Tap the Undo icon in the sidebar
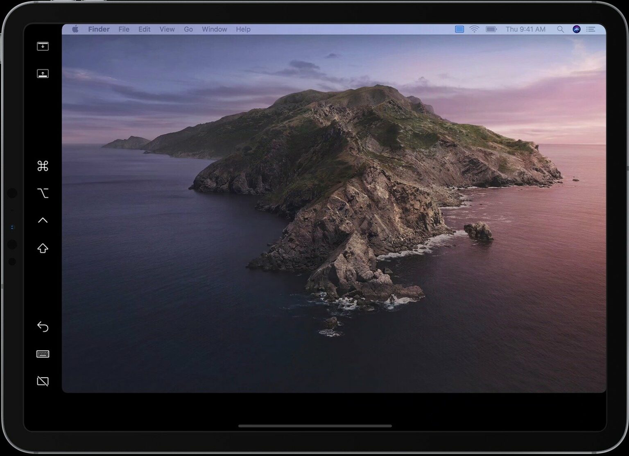Screen dimensions: 629x456 pyautogui.click(x=43, y=327)
